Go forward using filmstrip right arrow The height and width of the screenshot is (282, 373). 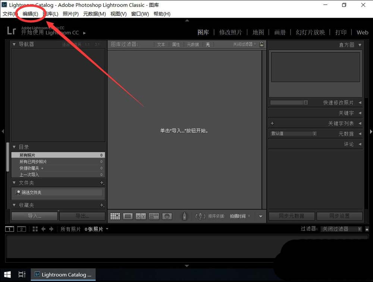51,229
